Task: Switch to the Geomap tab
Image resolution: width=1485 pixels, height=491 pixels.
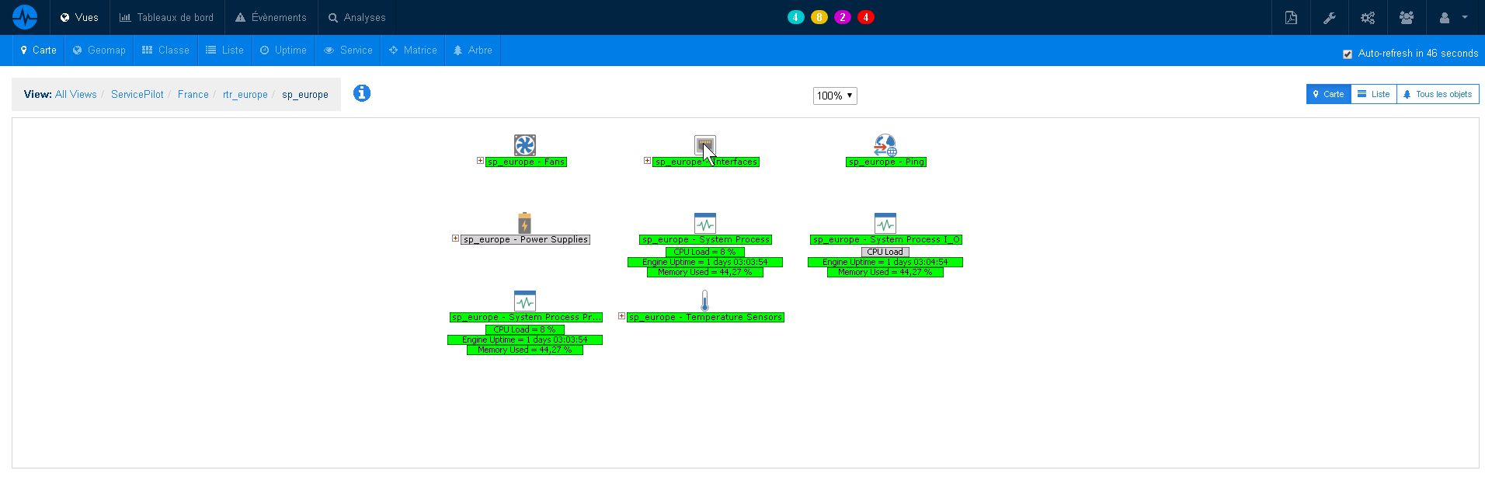Action: tap(99, 50)
